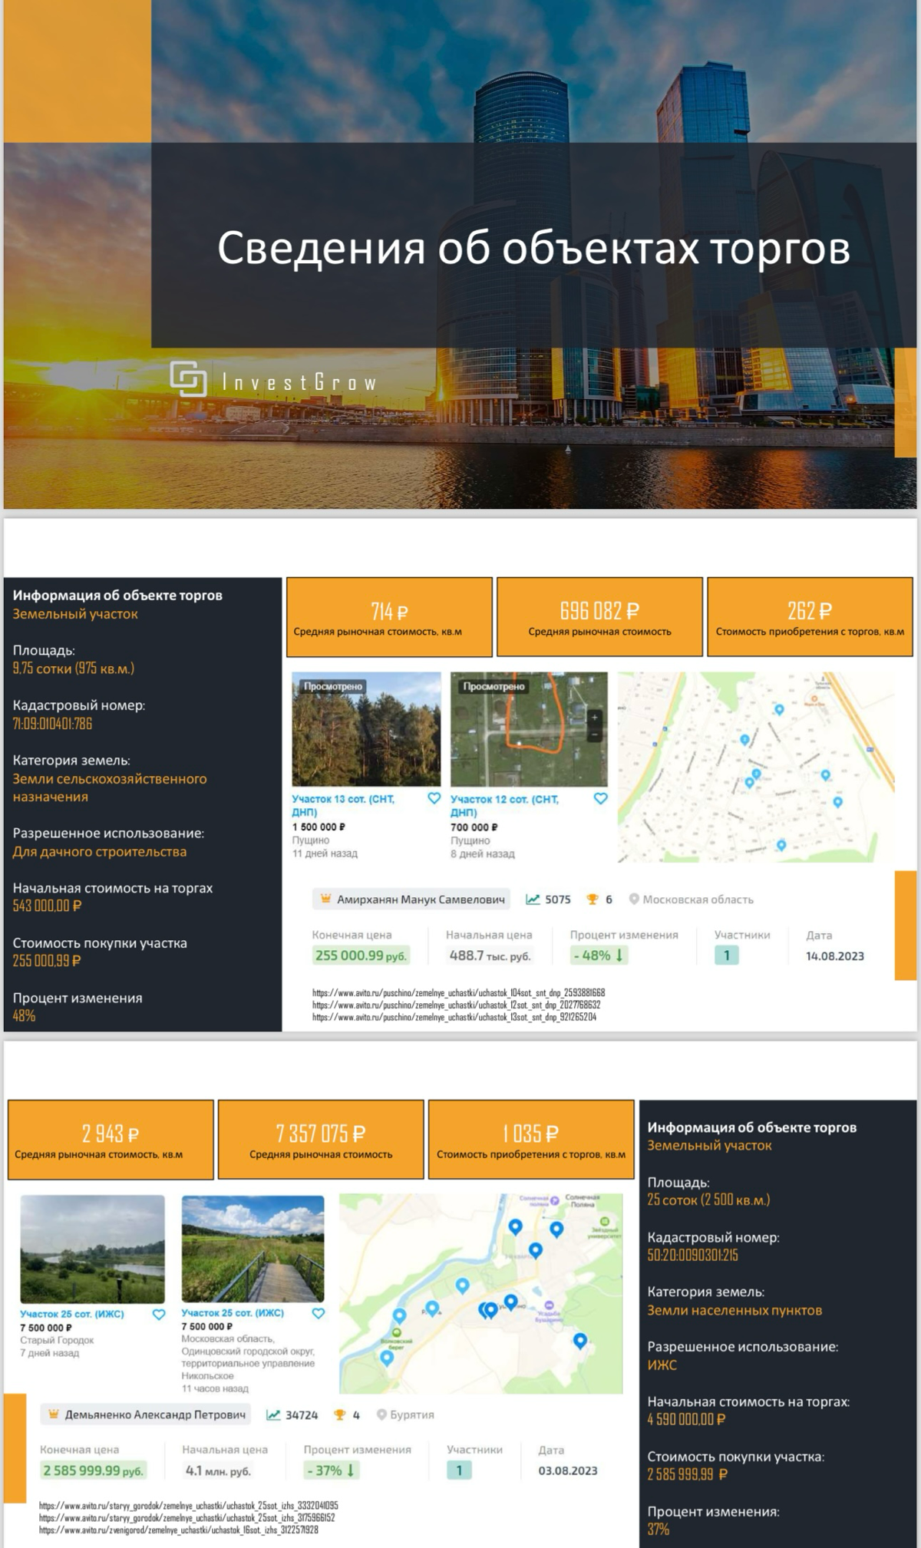Favorite the Участок 13 сот. listing heart
921x1548 pixels.
(x=434, y=798)
